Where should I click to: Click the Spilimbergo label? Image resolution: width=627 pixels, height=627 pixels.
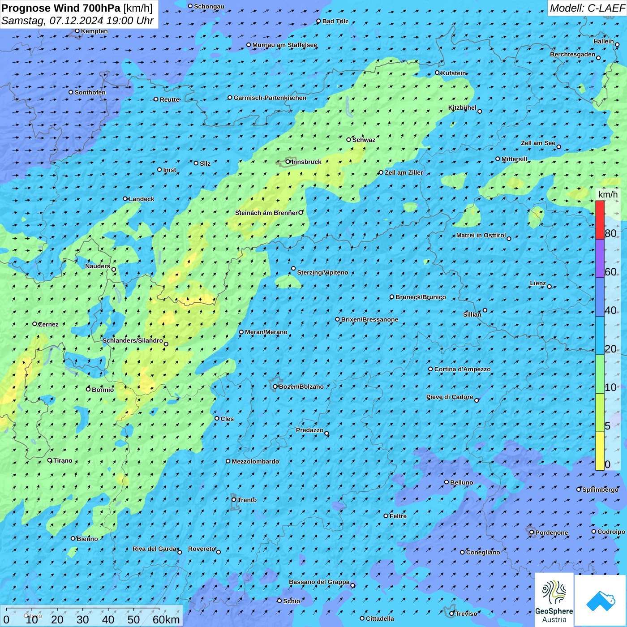[600, 490]
